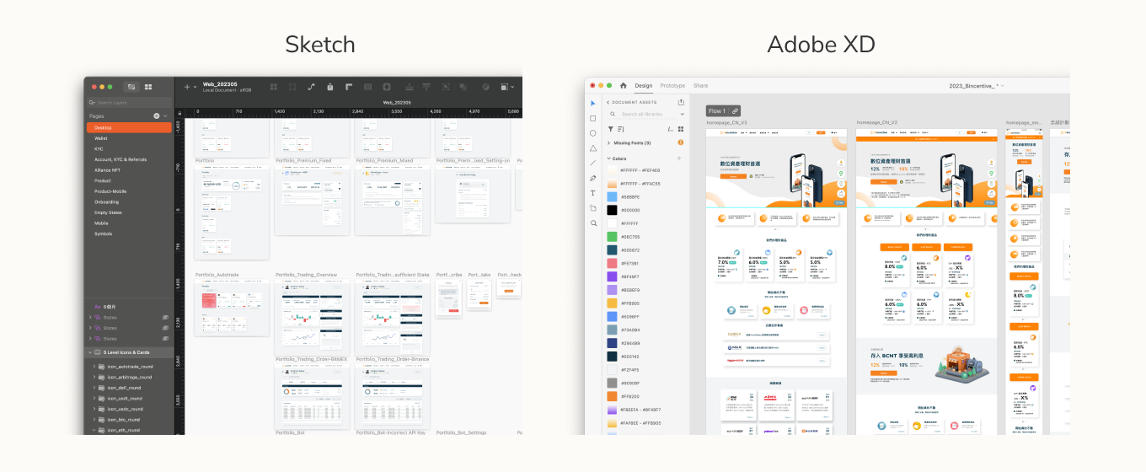The width and height of the screenshot is (1146, 472).
Task: Add a new page with Pages plus icon
Action: (x=157, y=115)
